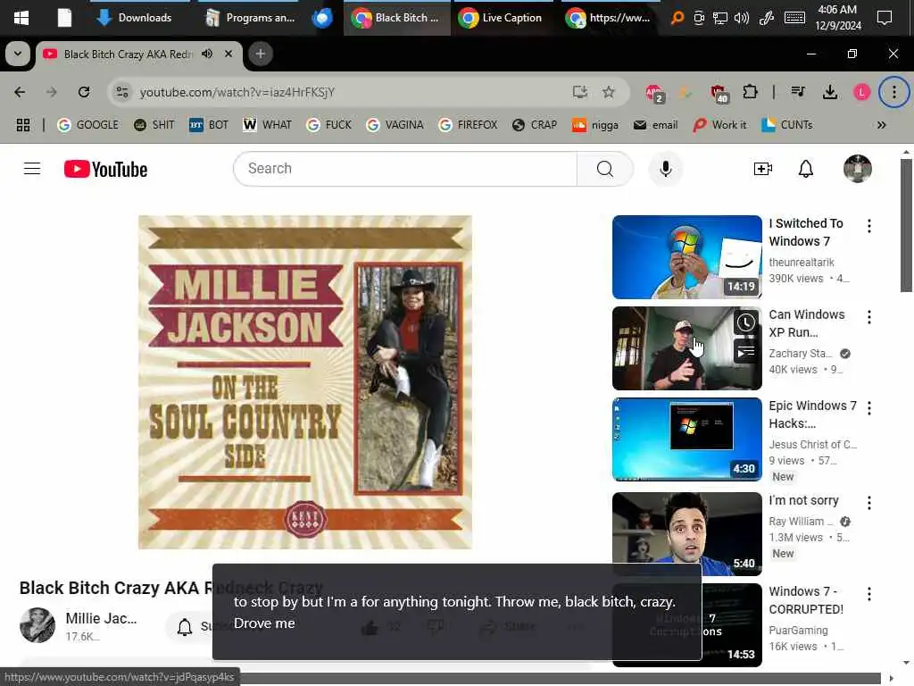Open the email bookmark
This screenshot has height=686, width=914.
(x=655, y=125)
